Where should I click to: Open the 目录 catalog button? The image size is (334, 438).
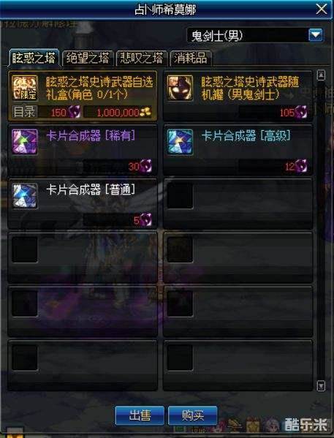(x=24, y=112)
